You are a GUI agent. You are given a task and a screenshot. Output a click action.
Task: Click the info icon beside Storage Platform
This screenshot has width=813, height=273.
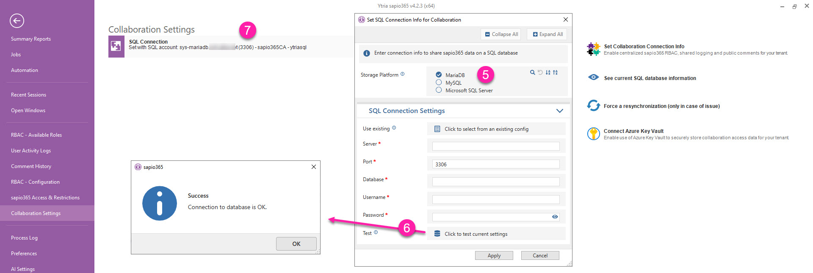click(x=402, y=74)
